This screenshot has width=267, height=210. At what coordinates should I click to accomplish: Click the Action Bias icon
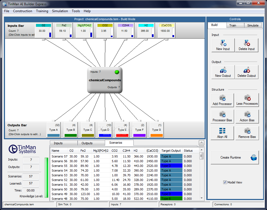(x=247, y=114)
